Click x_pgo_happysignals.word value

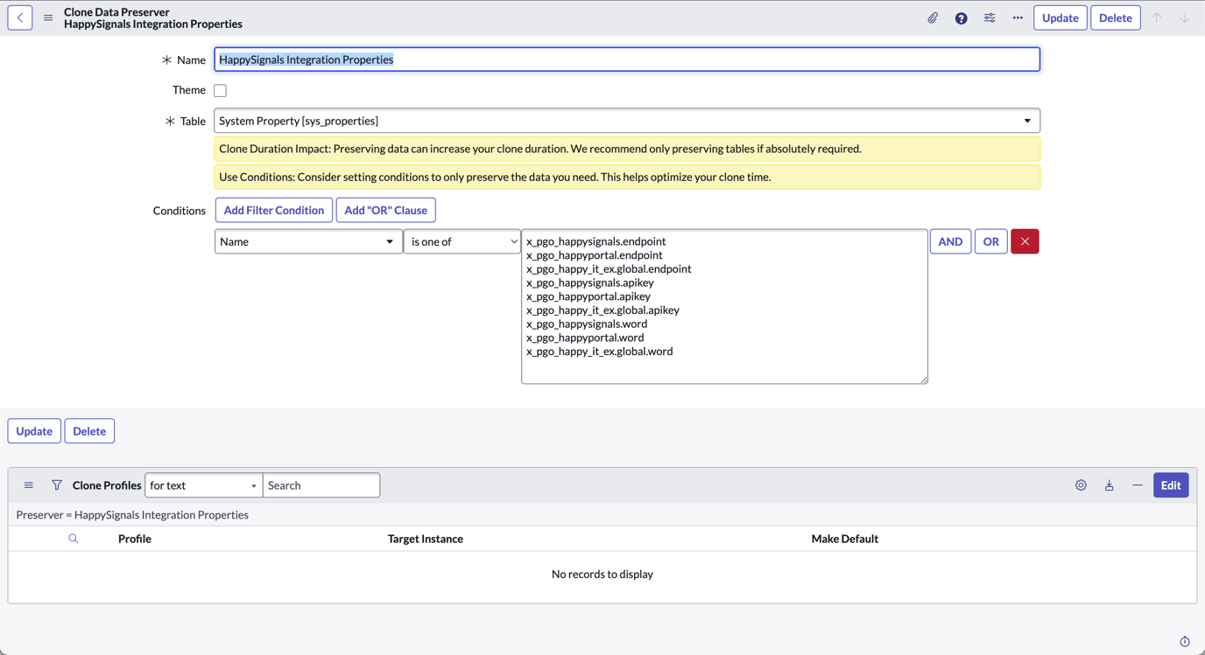click(587, 324)
